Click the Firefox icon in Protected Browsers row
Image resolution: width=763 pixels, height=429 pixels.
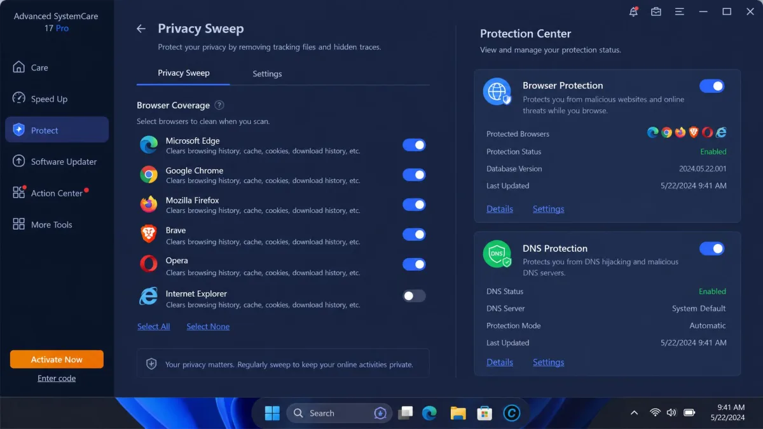tap(680, 133)
